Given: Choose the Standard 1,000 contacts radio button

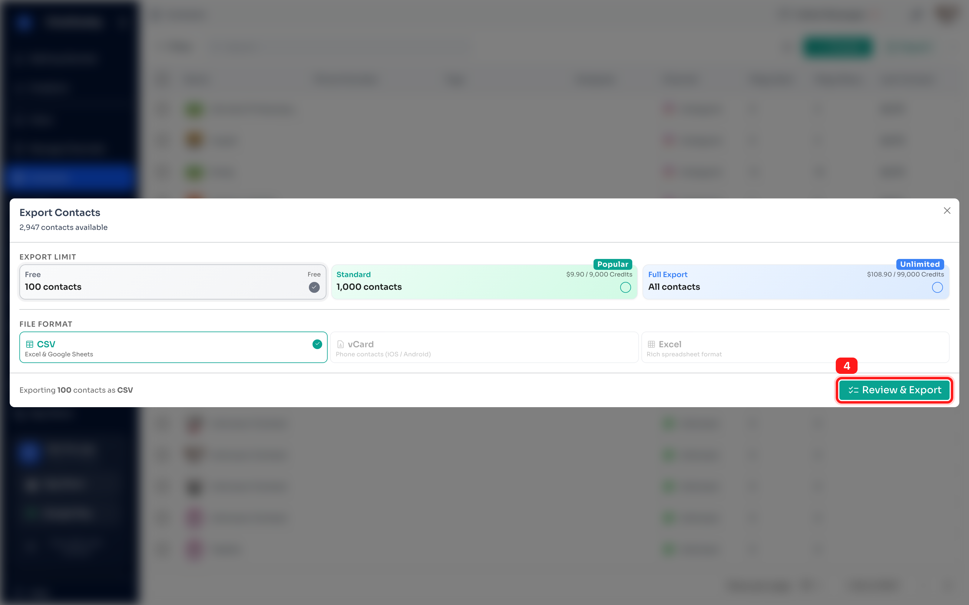Looking at the screenshot, I should tap(625, 287).
